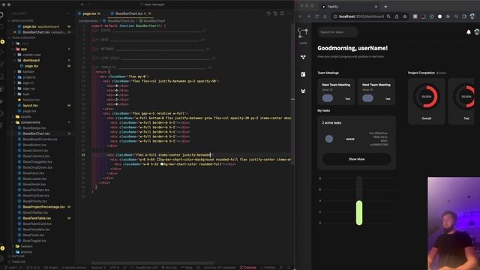Close BaseBarChart.tsx in Open Editors list
This screenshot has height=270, width=480.
[x=15, y=32]
